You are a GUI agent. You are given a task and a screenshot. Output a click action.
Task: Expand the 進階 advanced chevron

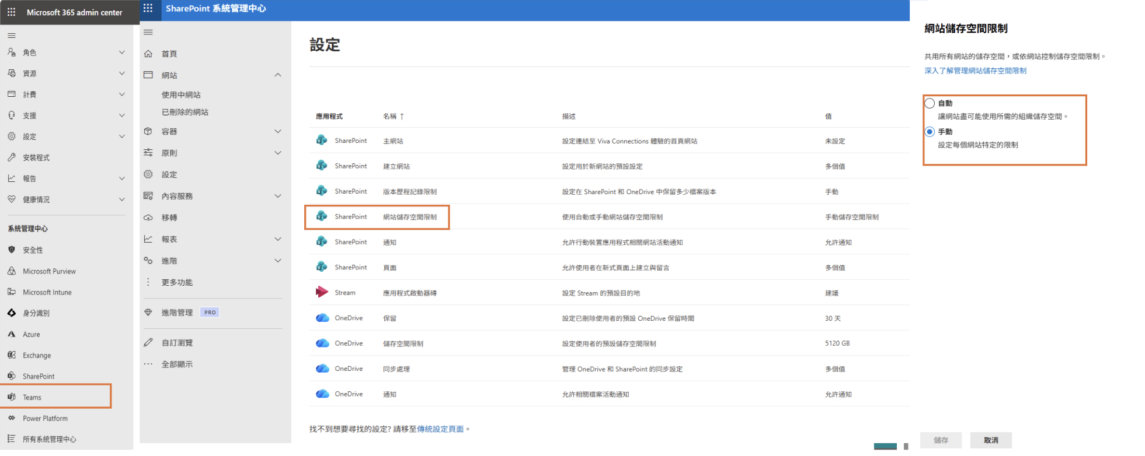tap(278, 261)
